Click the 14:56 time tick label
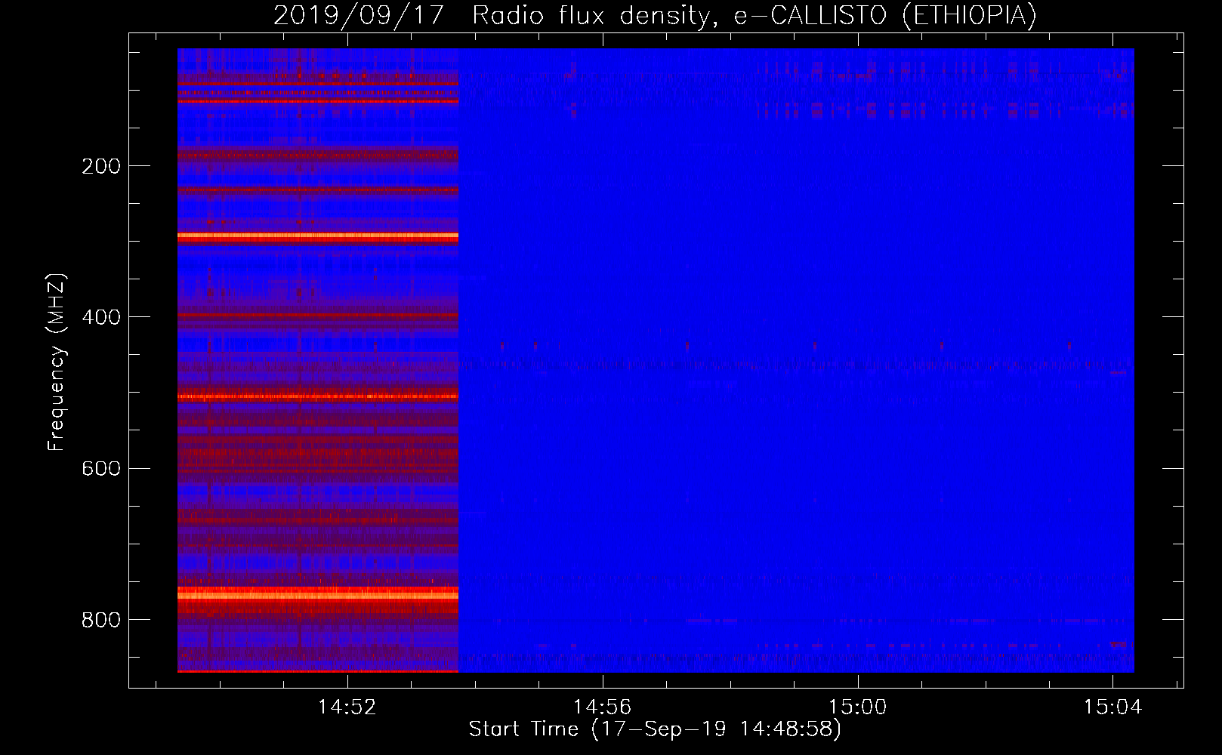1222x755 pixels. click(602, 707)
